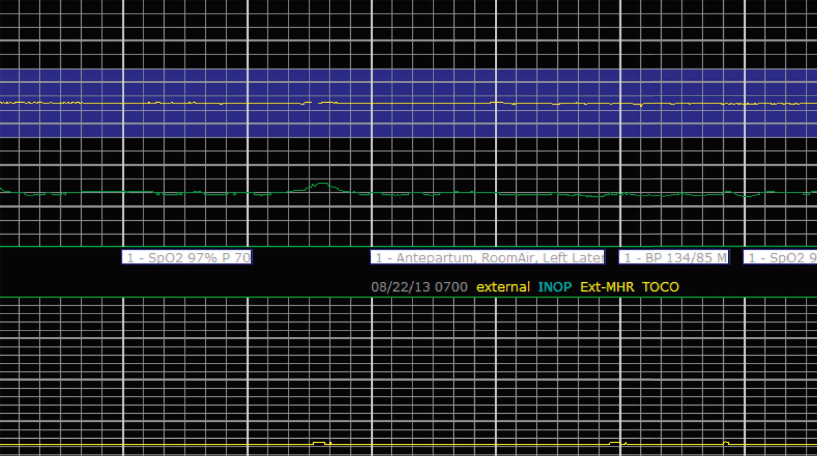This screenshot has width=817, height=456.
Task: Click the 08/22/13 0700 timestamp text
Action: [419, 287]
